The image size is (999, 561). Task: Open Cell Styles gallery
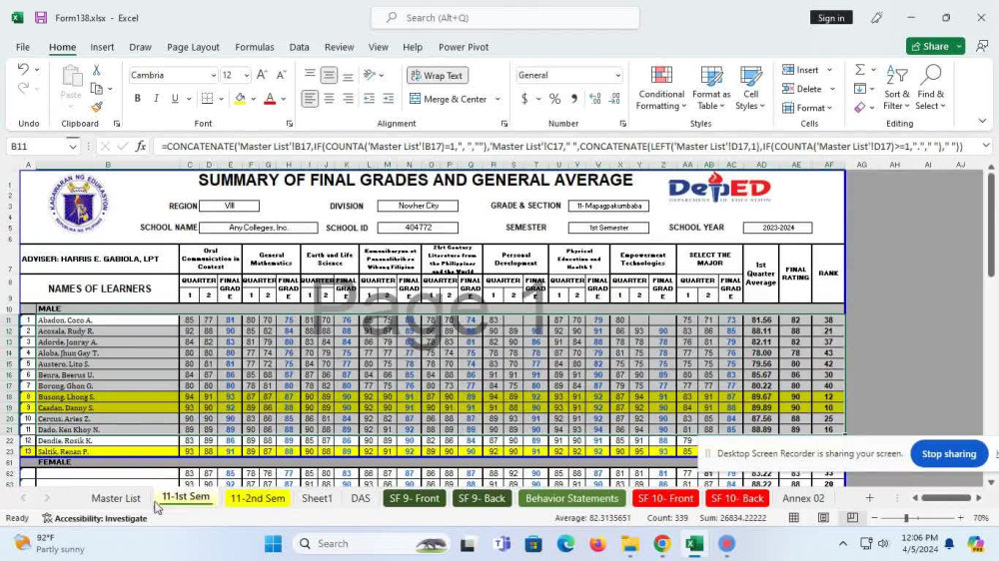pos(750,88)
